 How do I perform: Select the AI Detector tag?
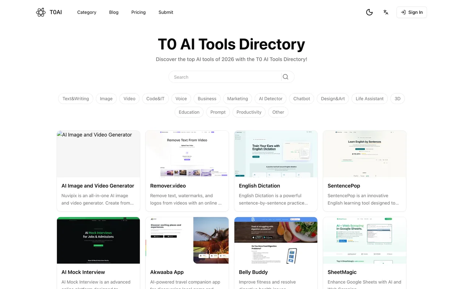pyautogui.click(x=271, y=99)
